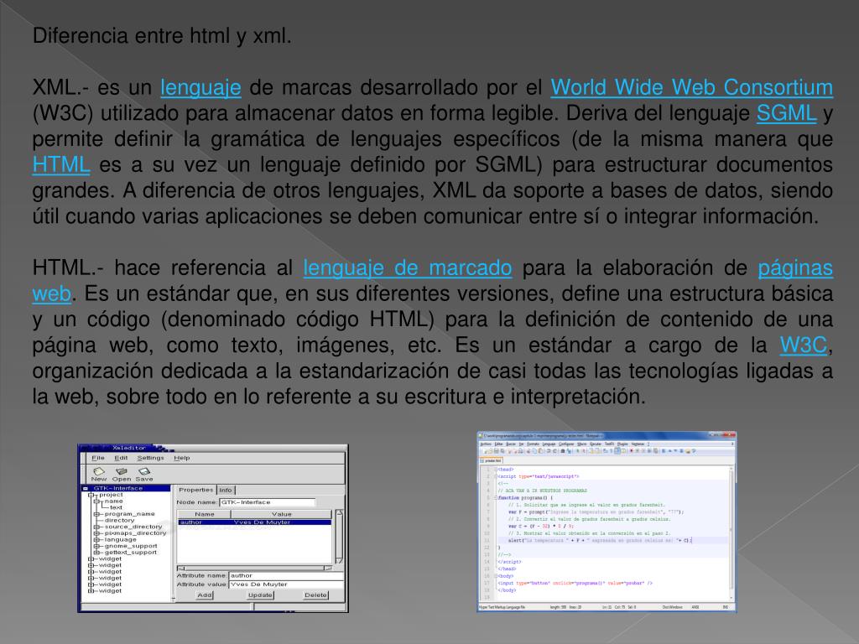Open the Buscar menu in Notepad++
Screen dimensions: 859x644
(x=511, y=444)
